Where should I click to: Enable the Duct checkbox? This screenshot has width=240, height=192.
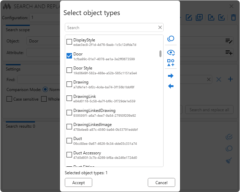[x=69, y=141]
